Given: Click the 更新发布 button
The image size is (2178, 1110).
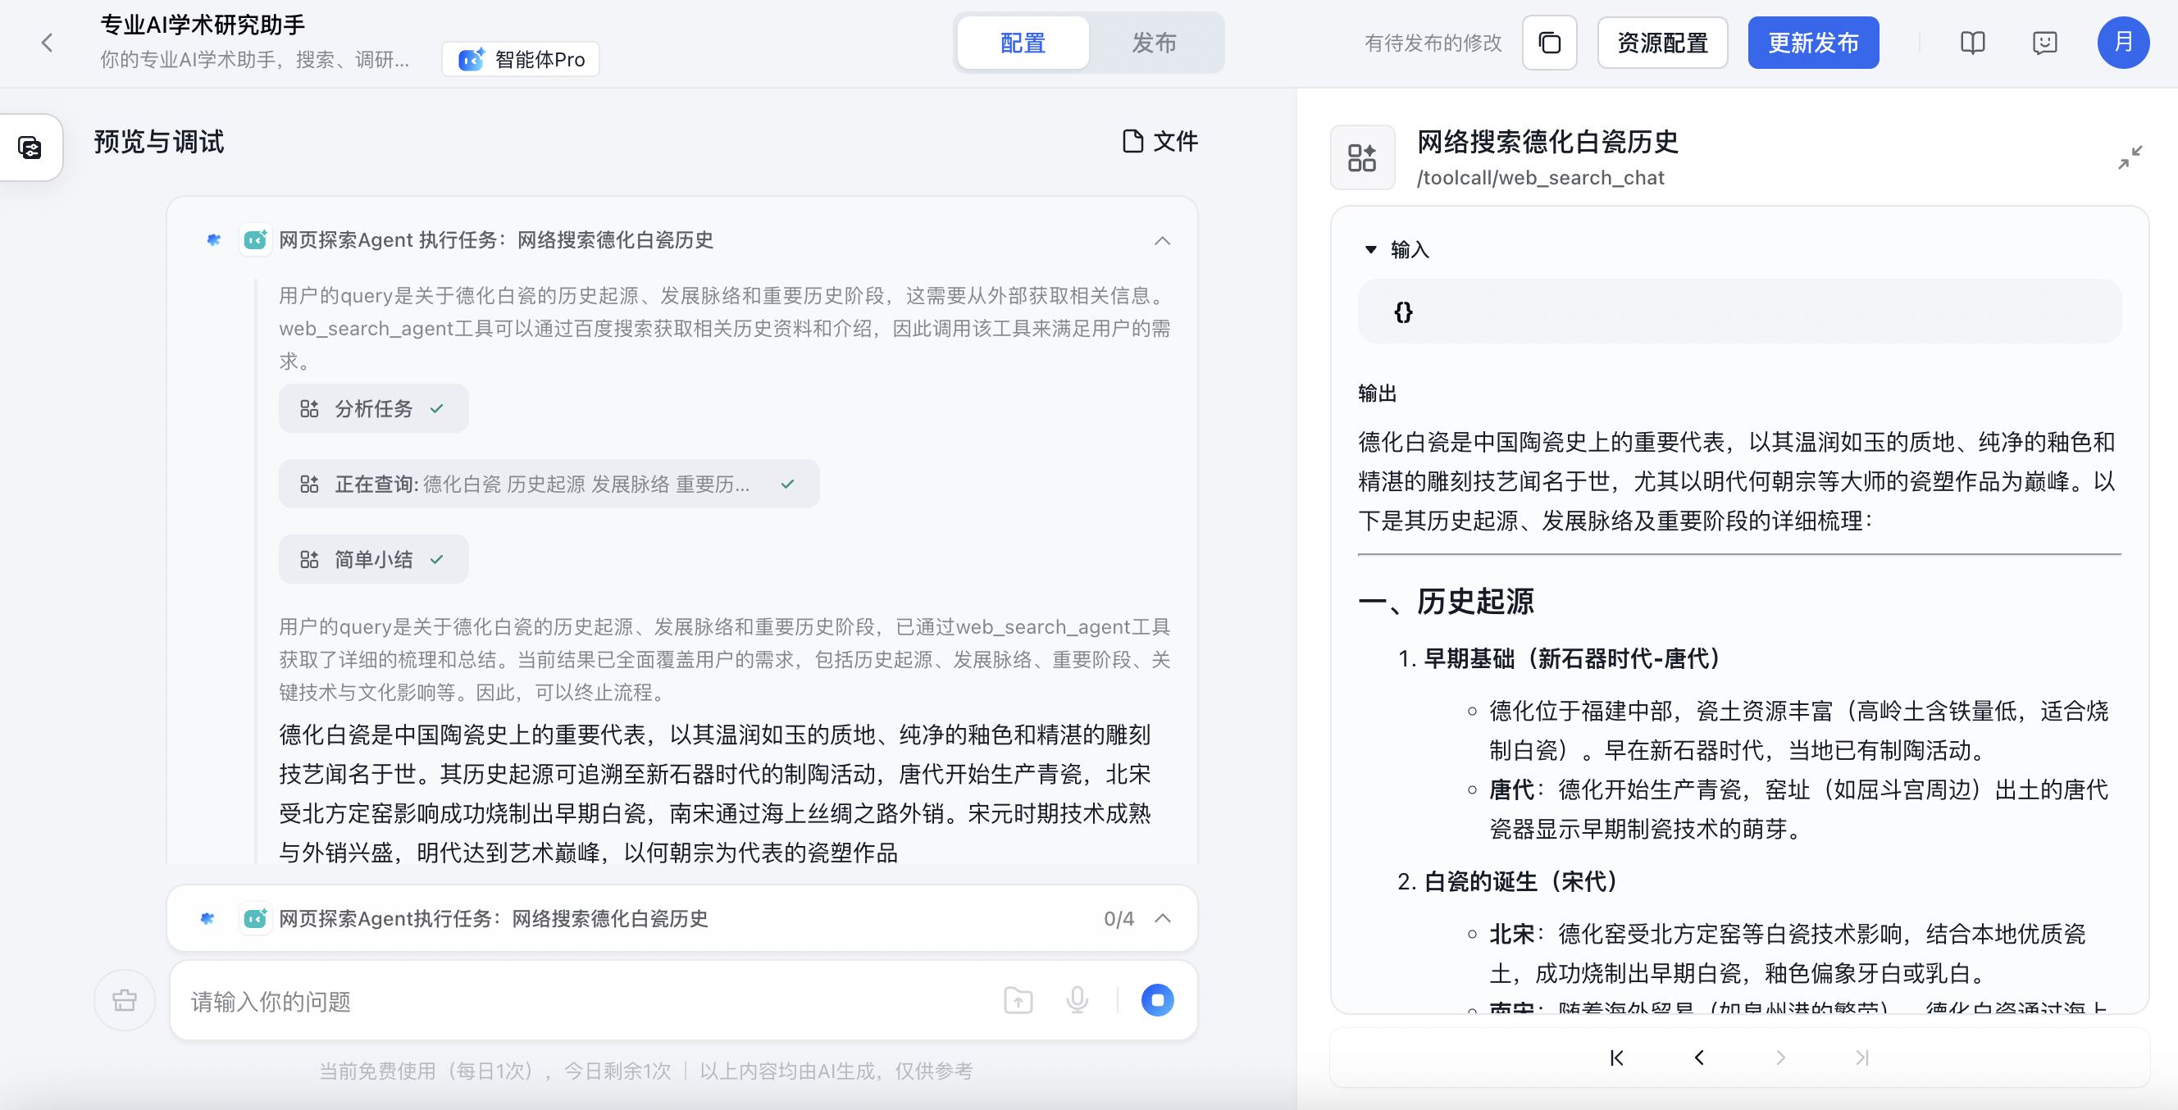Looking at the screenshot, I should (1813, 43).
